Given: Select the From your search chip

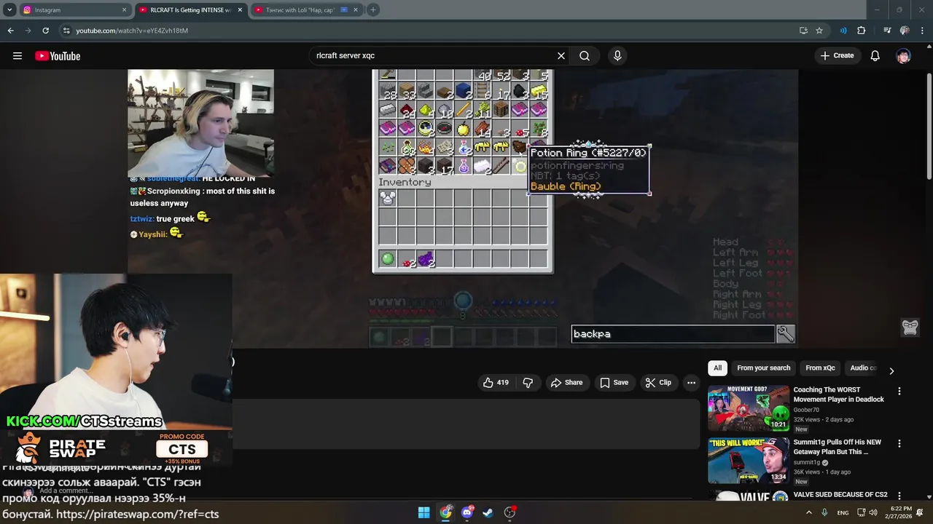Looking at the screenshot, I should point(763,368).
